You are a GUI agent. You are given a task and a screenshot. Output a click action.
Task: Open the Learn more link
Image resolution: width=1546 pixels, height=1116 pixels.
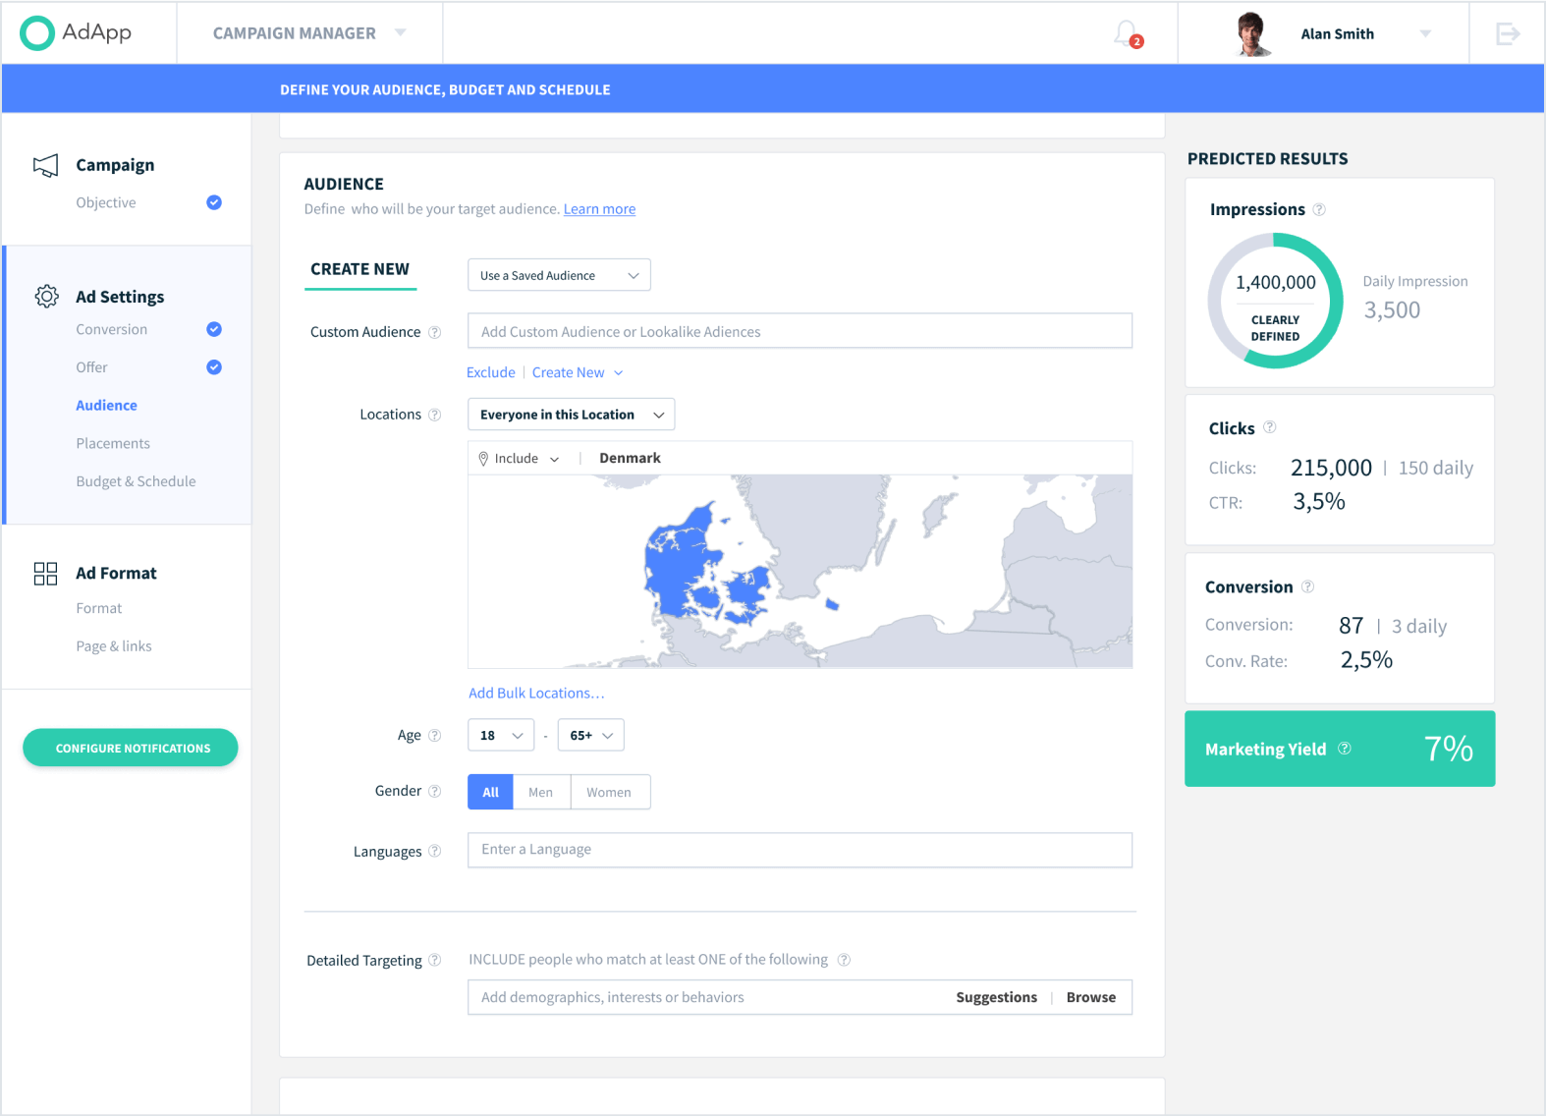tap(599, 209)
